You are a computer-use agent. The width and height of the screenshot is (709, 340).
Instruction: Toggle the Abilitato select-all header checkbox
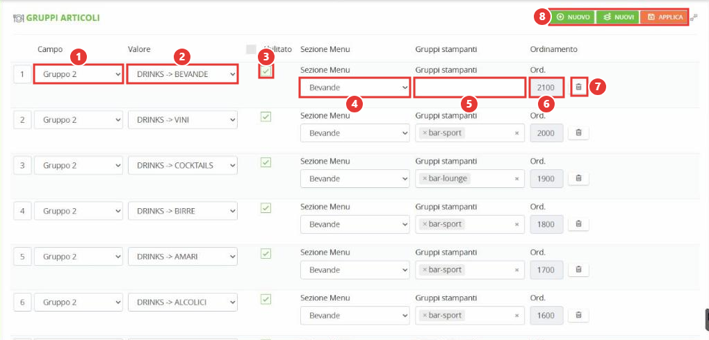[251, 49]
